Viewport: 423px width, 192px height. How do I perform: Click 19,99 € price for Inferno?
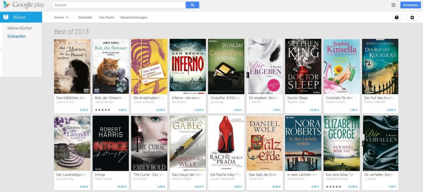[x=199, y=110]
